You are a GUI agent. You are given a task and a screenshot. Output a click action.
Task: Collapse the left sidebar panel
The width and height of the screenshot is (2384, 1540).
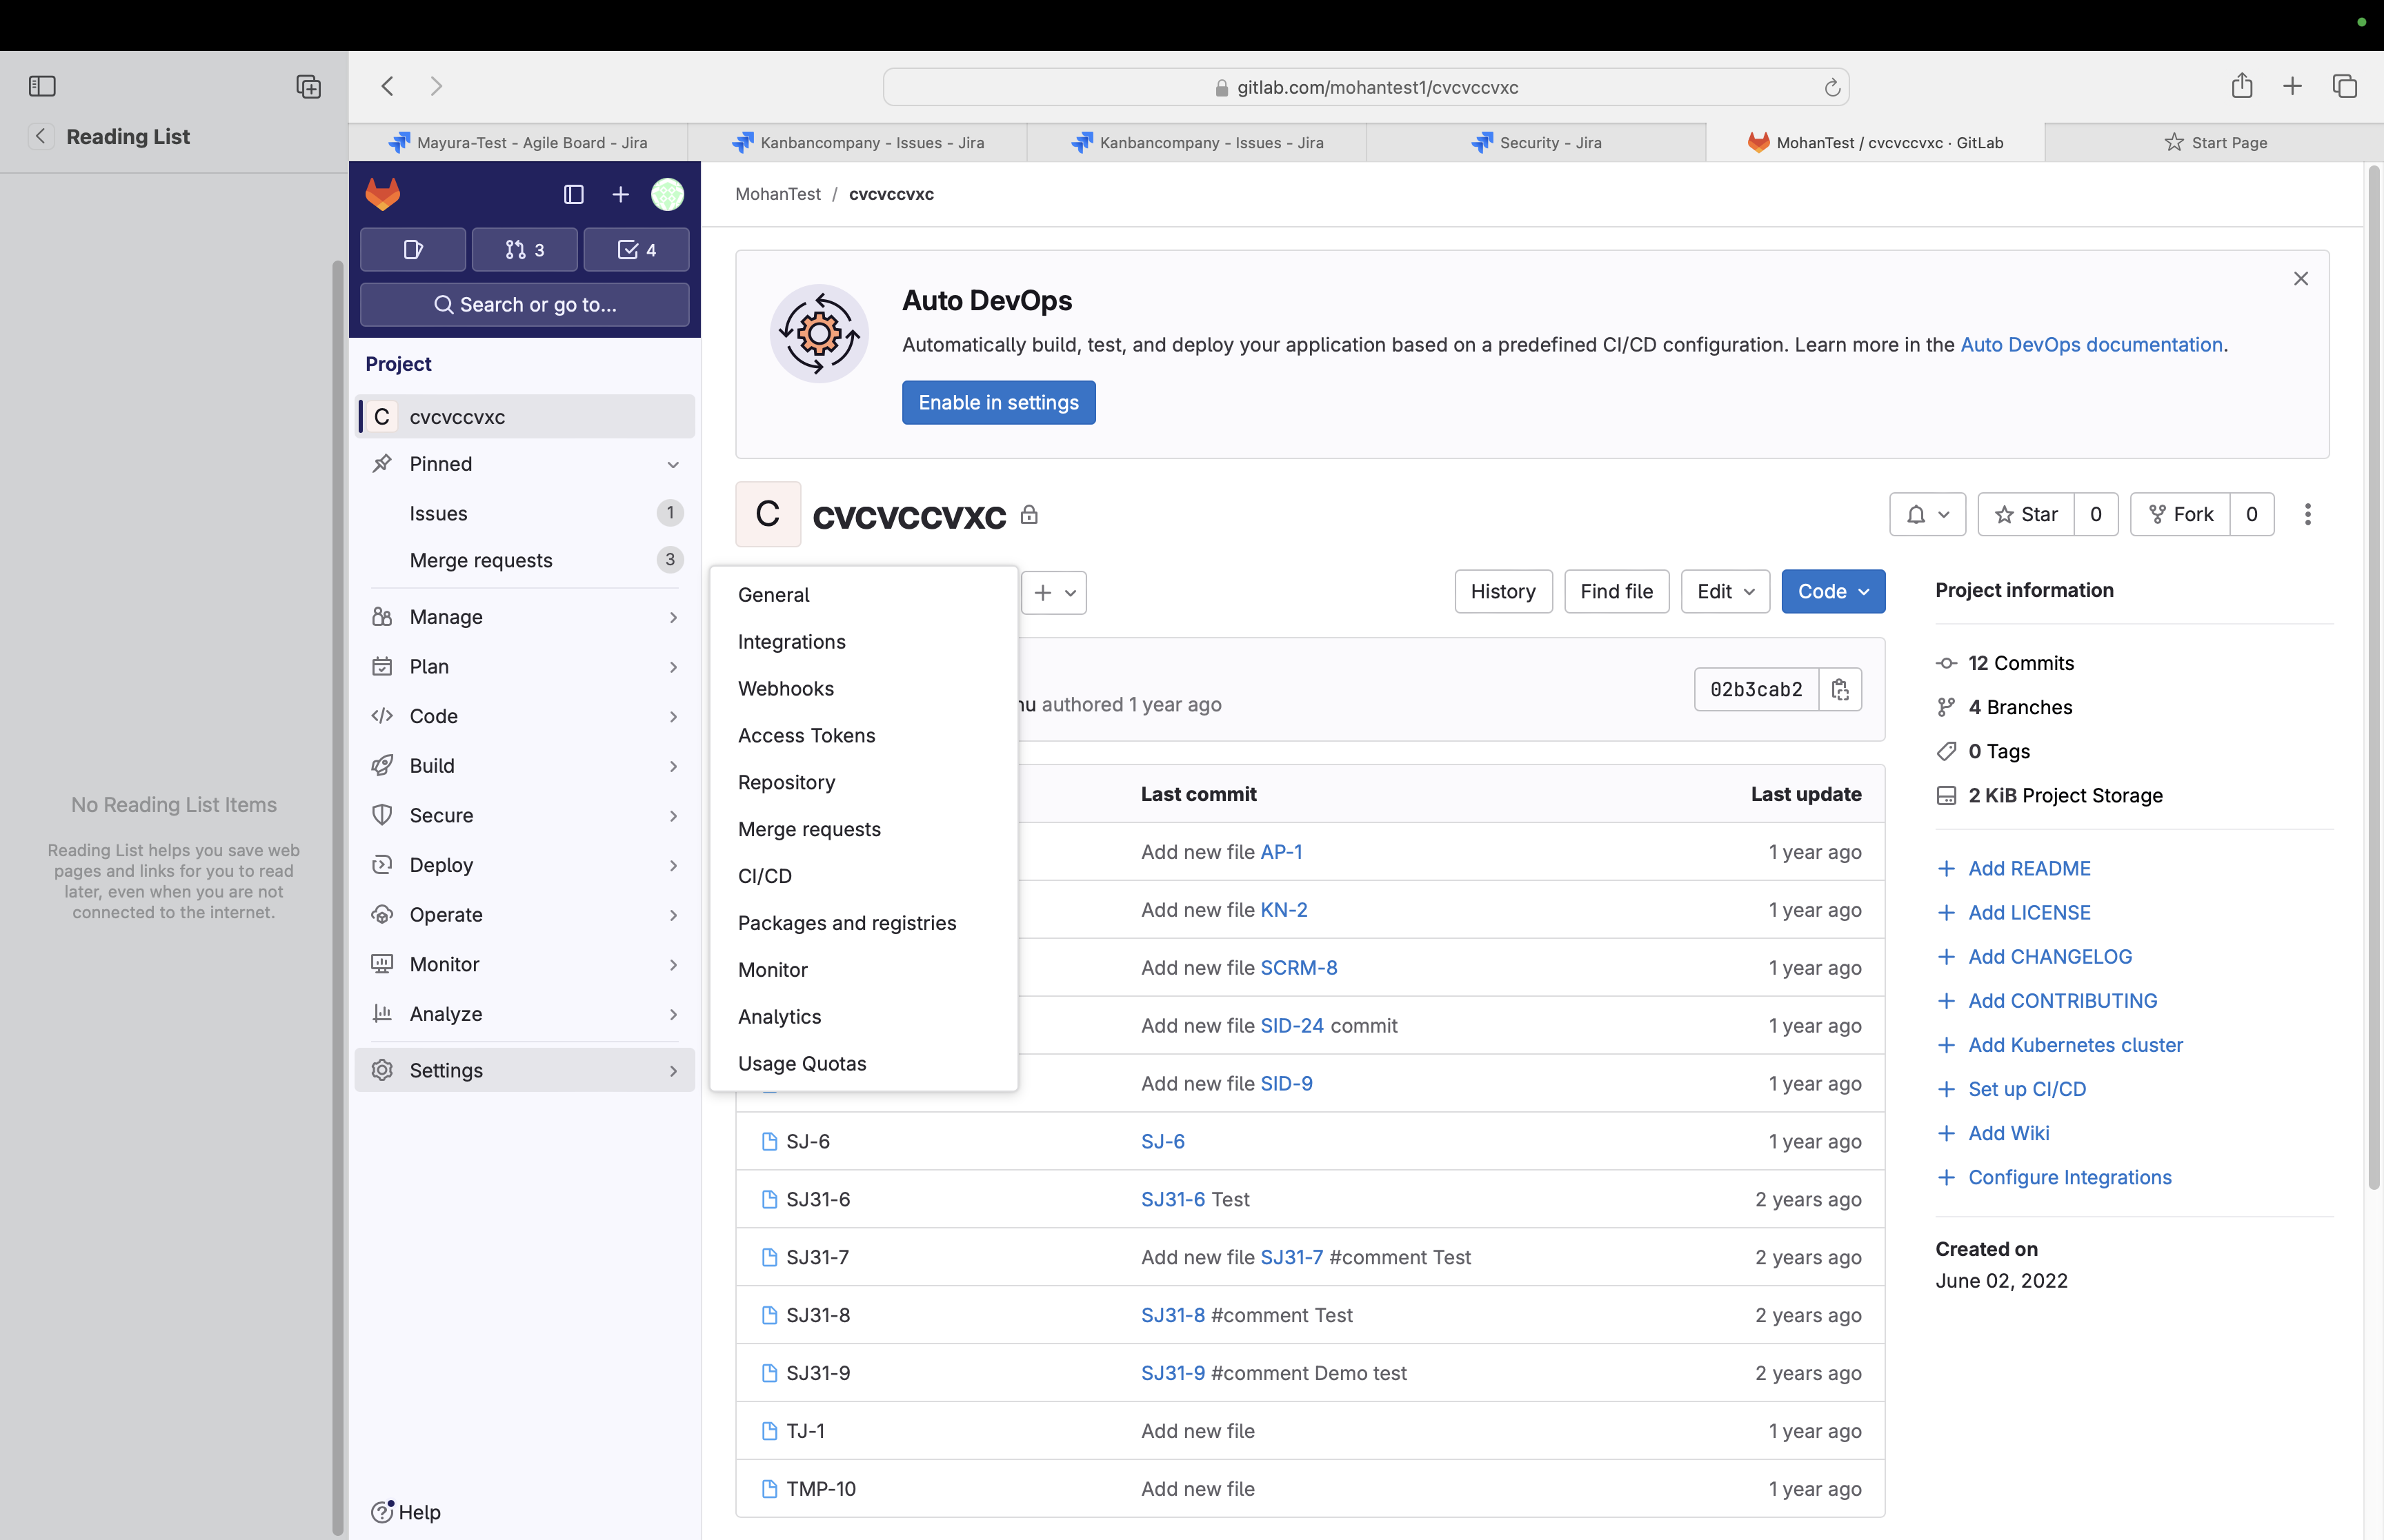(573, 194)
